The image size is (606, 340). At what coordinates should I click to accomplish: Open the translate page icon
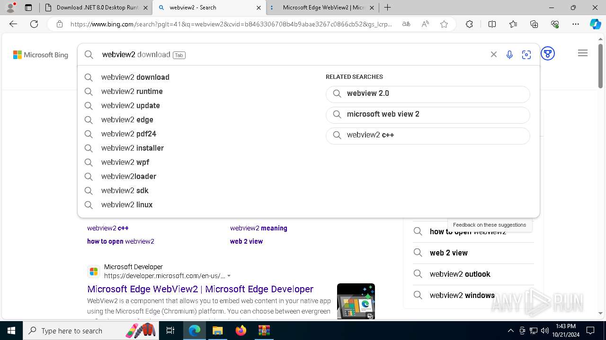[406, 24]
